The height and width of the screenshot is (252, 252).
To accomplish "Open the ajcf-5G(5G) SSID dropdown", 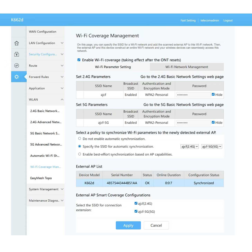I will coord(211,146).
